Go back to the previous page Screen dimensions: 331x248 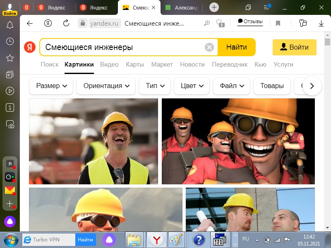coord(30,23)
